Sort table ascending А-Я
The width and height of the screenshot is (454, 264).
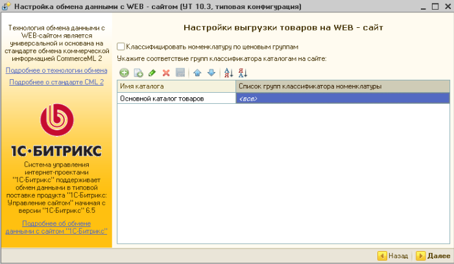228,73
